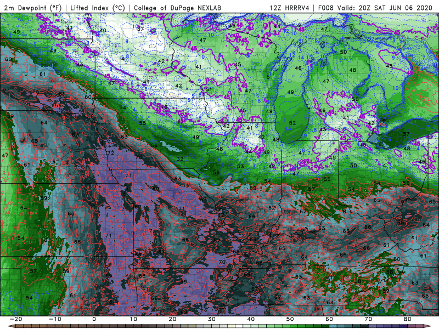This screenshot has height=329, width=439.
Task: Click the 30 label on the color scale
Action: pyautogui.click(x=212, y=319)
